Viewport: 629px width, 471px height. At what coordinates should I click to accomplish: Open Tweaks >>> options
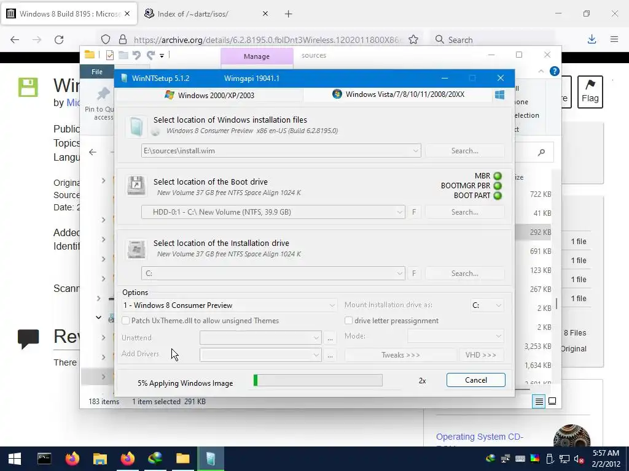400,355
